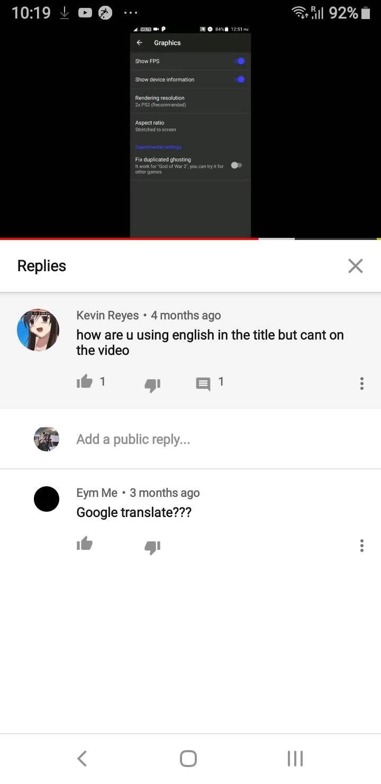Open Eym Me's black profile avatar

point(47,499)
